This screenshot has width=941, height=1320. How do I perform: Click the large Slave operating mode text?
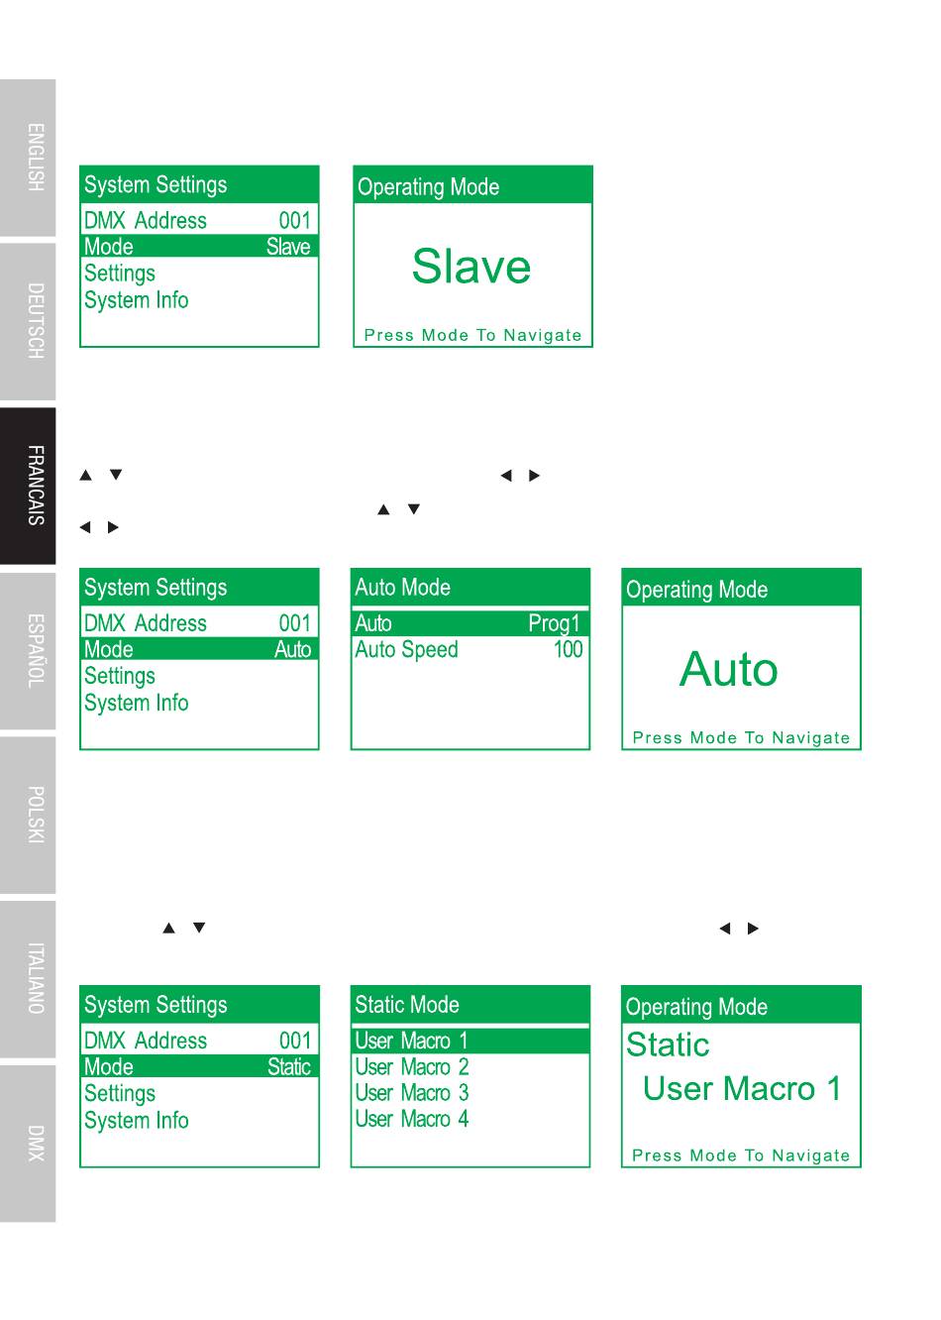click(x=471, y=267)
